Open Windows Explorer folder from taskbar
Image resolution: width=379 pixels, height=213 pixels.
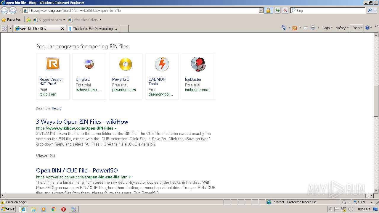tap(33, 209)
